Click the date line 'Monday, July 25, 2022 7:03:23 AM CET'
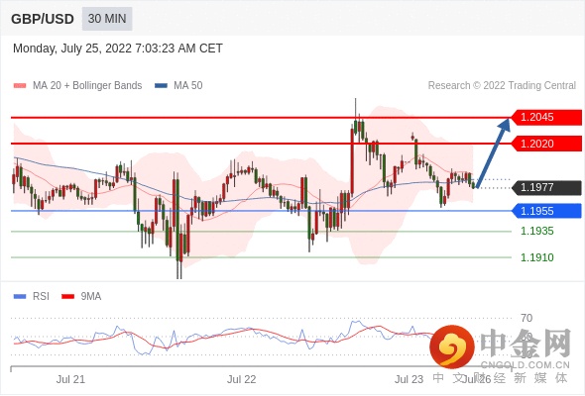The height and width of the screenshot is (396, 585). [118, 49]
